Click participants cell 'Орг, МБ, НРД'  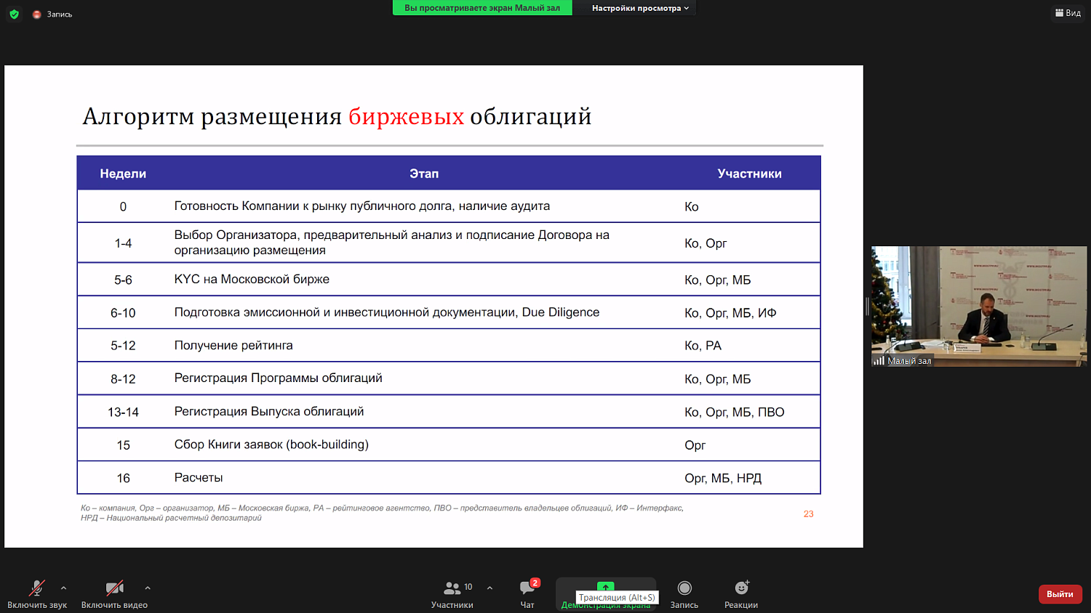[723, 478]
